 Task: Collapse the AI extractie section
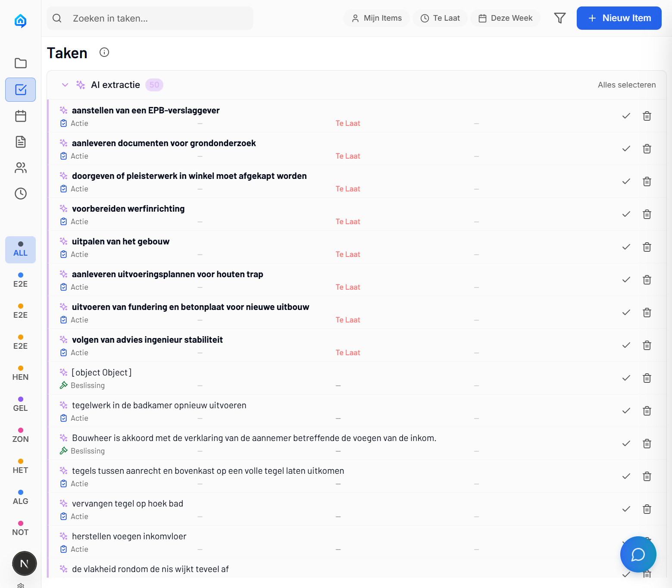(x=65, y=85)
